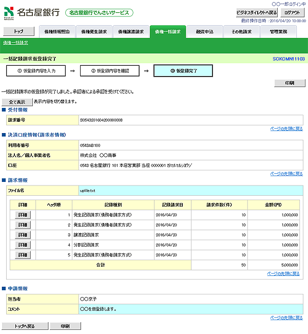Open 詳細 for header row 2
The image size is (308, 334).
click(23, 225)
